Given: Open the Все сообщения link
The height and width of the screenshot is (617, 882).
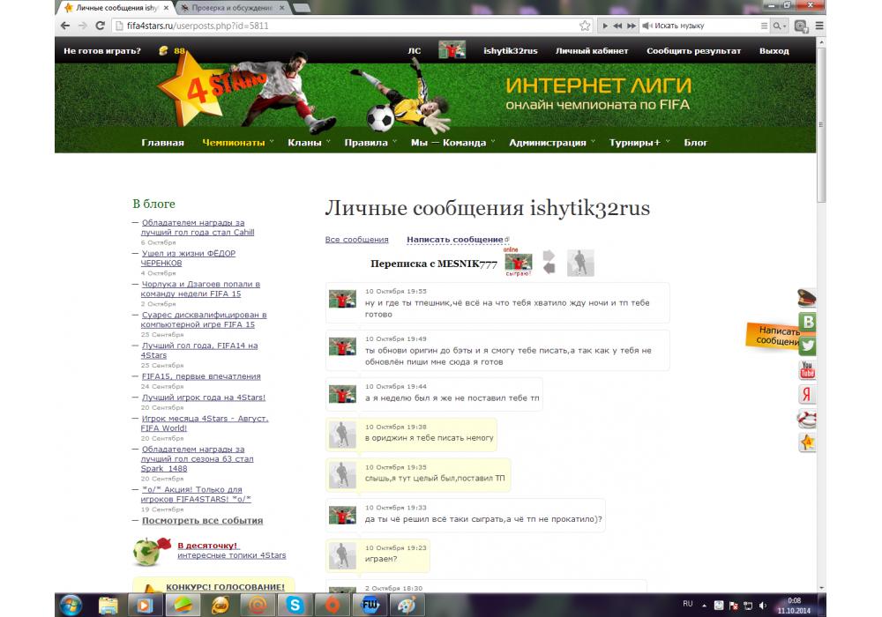Looking at the screenshot, I should click(356, 240).
